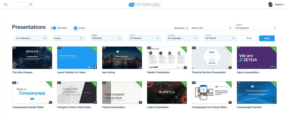Click the Search Title magnifier icon
The height and width of the screenshot is (117, 289).
pos(230,28)
